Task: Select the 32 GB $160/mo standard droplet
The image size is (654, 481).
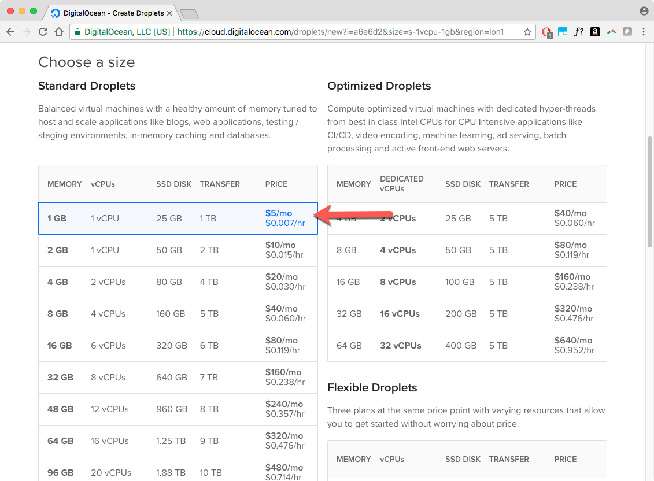Action: [x=178, y=377]
